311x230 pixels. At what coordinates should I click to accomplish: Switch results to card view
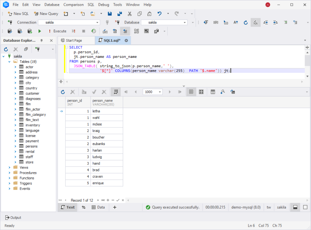coord(201,92)
